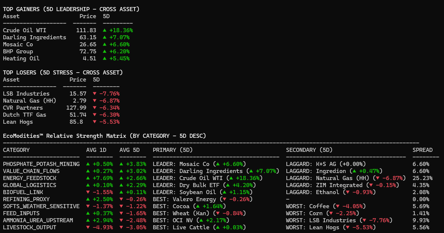Click the green up arrow in BHP Group row
This screenshot has width=444, height=233.
pos(105,51)
